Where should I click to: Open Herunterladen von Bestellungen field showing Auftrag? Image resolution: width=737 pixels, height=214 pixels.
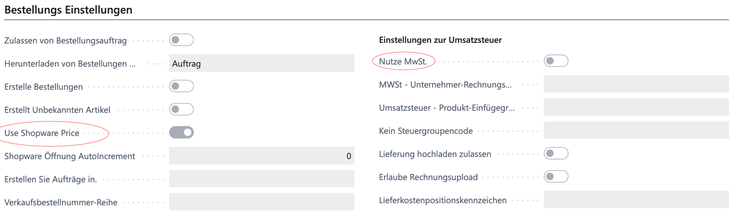point(262,63)
